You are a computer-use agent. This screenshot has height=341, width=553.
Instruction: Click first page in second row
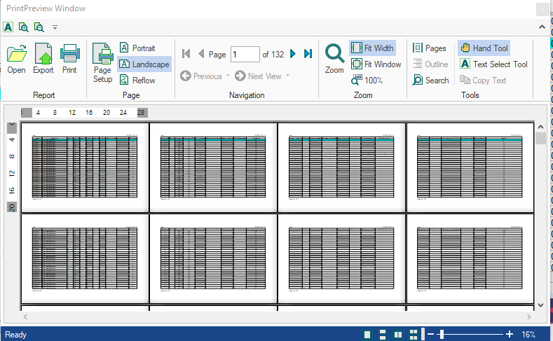(x=85, y=258)
